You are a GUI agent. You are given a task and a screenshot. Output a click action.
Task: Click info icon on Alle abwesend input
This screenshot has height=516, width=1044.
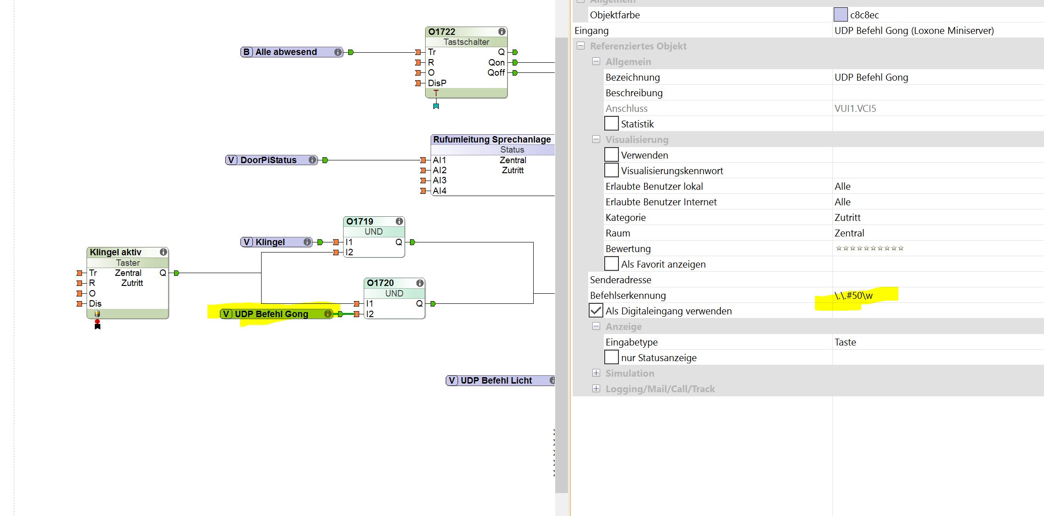click(x=338, y=52)
